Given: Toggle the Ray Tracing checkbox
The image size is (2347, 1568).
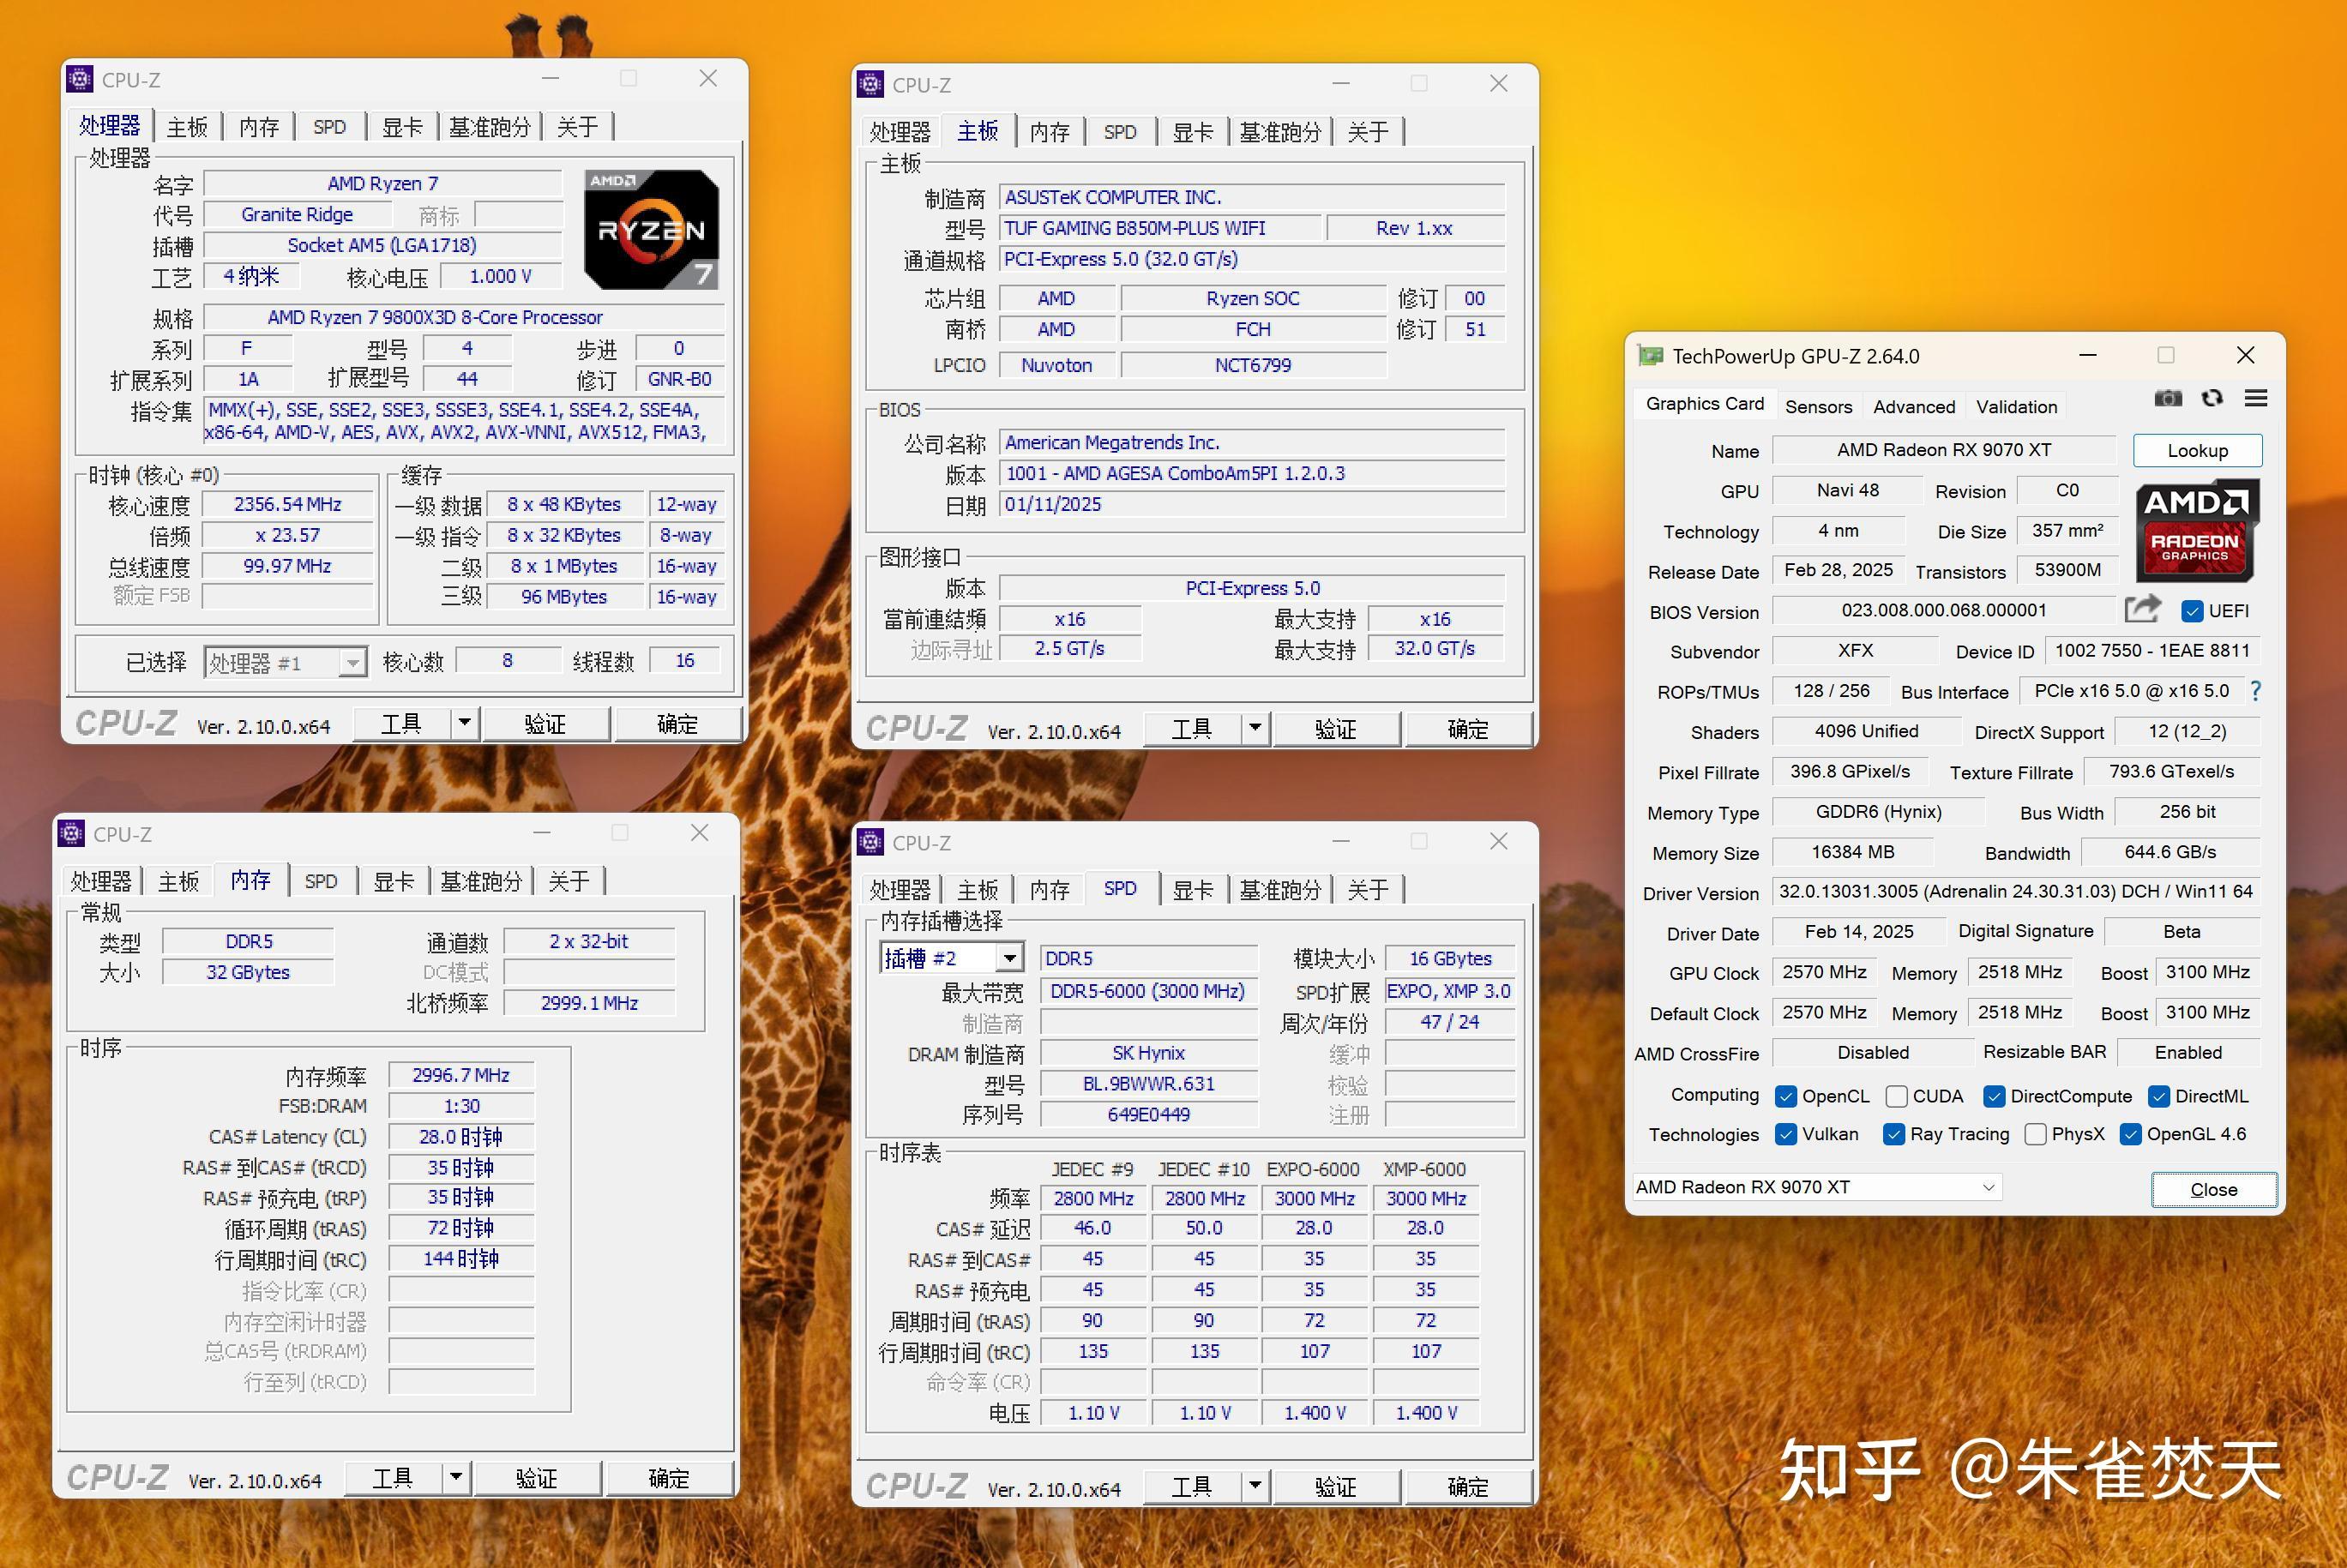Looking at the screenshot, I should [1893, 1134].
